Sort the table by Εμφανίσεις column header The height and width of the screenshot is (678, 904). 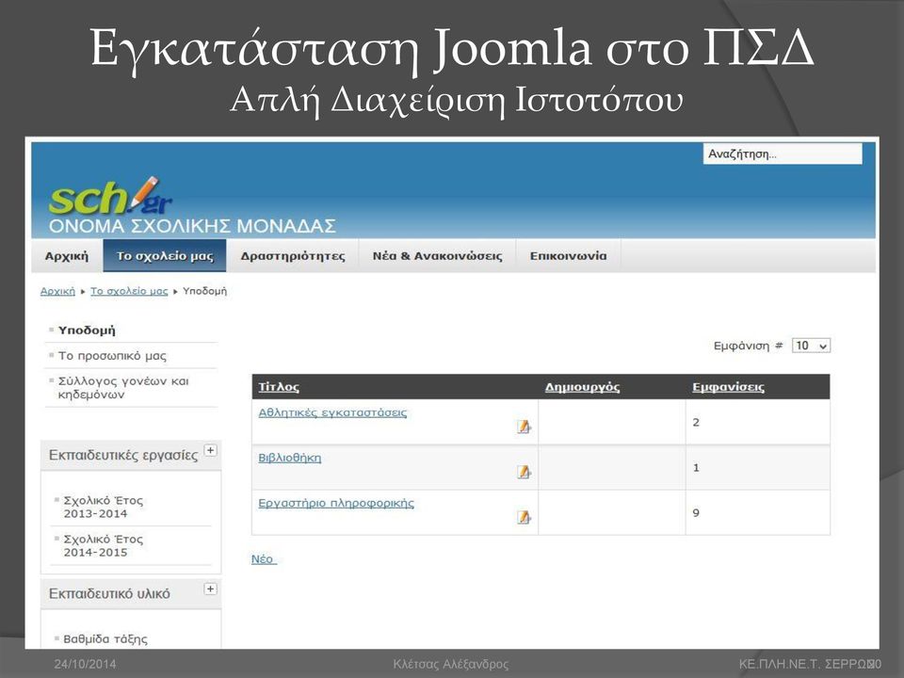pos(728,387)
